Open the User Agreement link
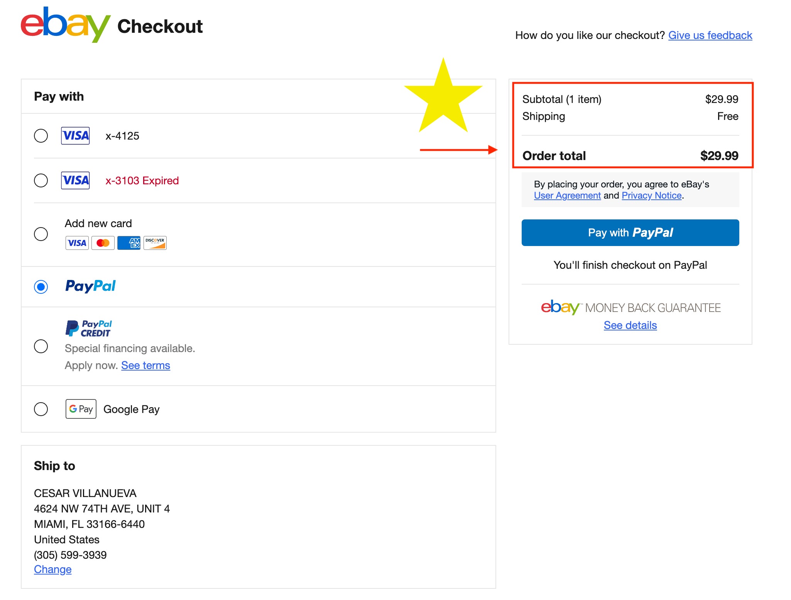The image size is (791, 600). pos(567,196)
